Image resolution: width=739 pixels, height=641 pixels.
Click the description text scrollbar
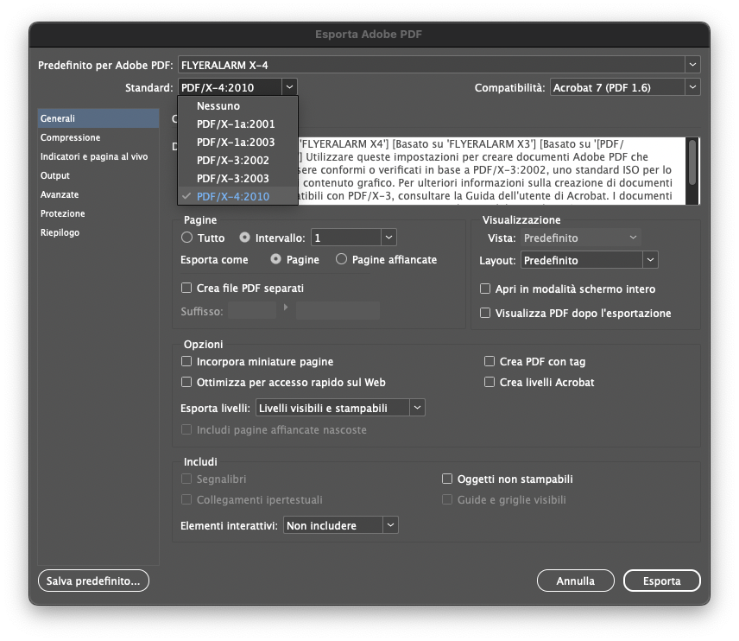[x=692, y=160]
